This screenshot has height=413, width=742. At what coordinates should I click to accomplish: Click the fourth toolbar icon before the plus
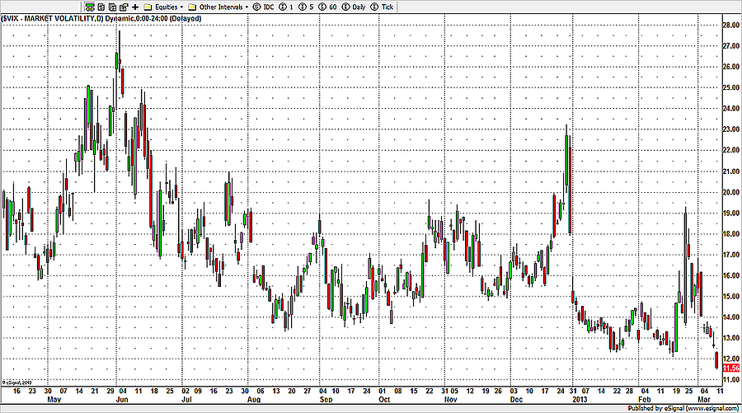123,6
